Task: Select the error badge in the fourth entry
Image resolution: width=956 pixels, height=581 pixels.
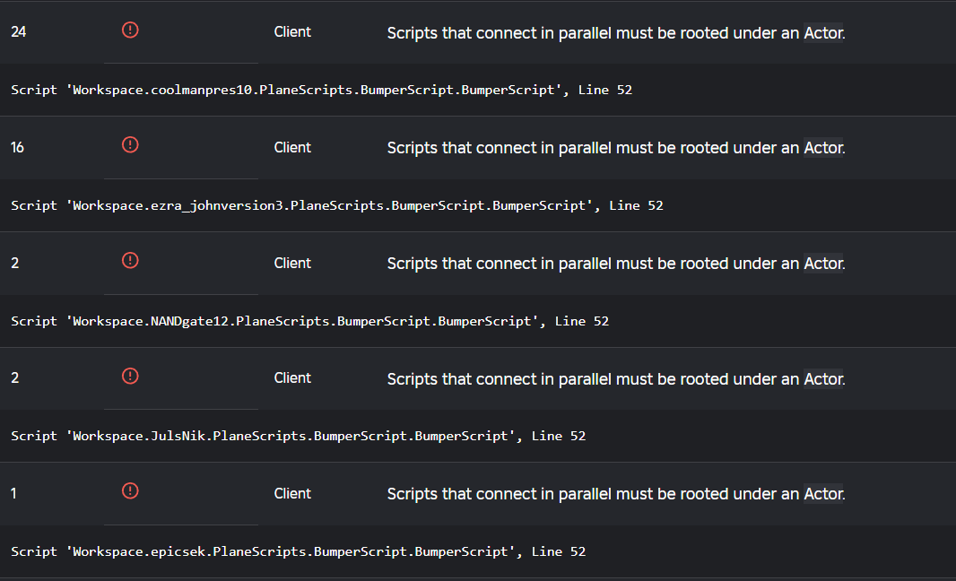Action: pos(129,376)
